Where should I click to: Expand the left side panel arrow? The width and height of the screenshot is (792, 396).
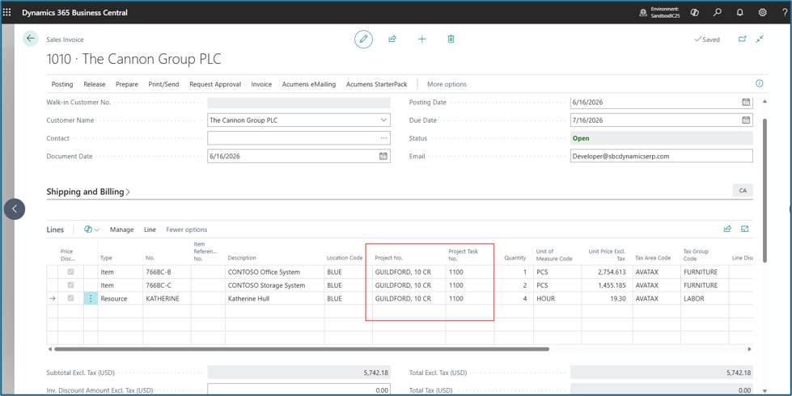pos(14,209)
